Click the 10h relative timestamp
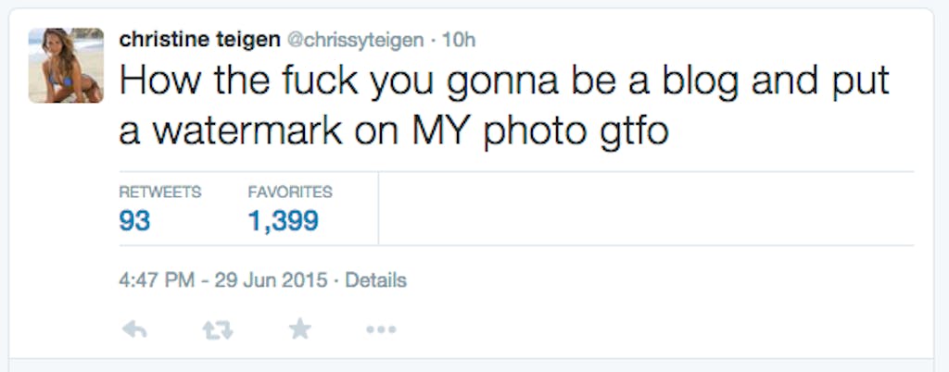 coord(460,41)
